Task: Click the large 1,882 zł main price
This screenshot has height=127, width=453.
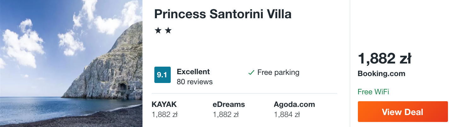Action: 384,58
